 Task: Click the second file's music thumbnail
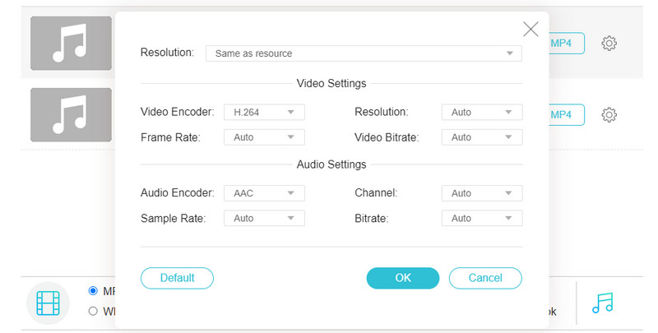(x=71, y=114)
